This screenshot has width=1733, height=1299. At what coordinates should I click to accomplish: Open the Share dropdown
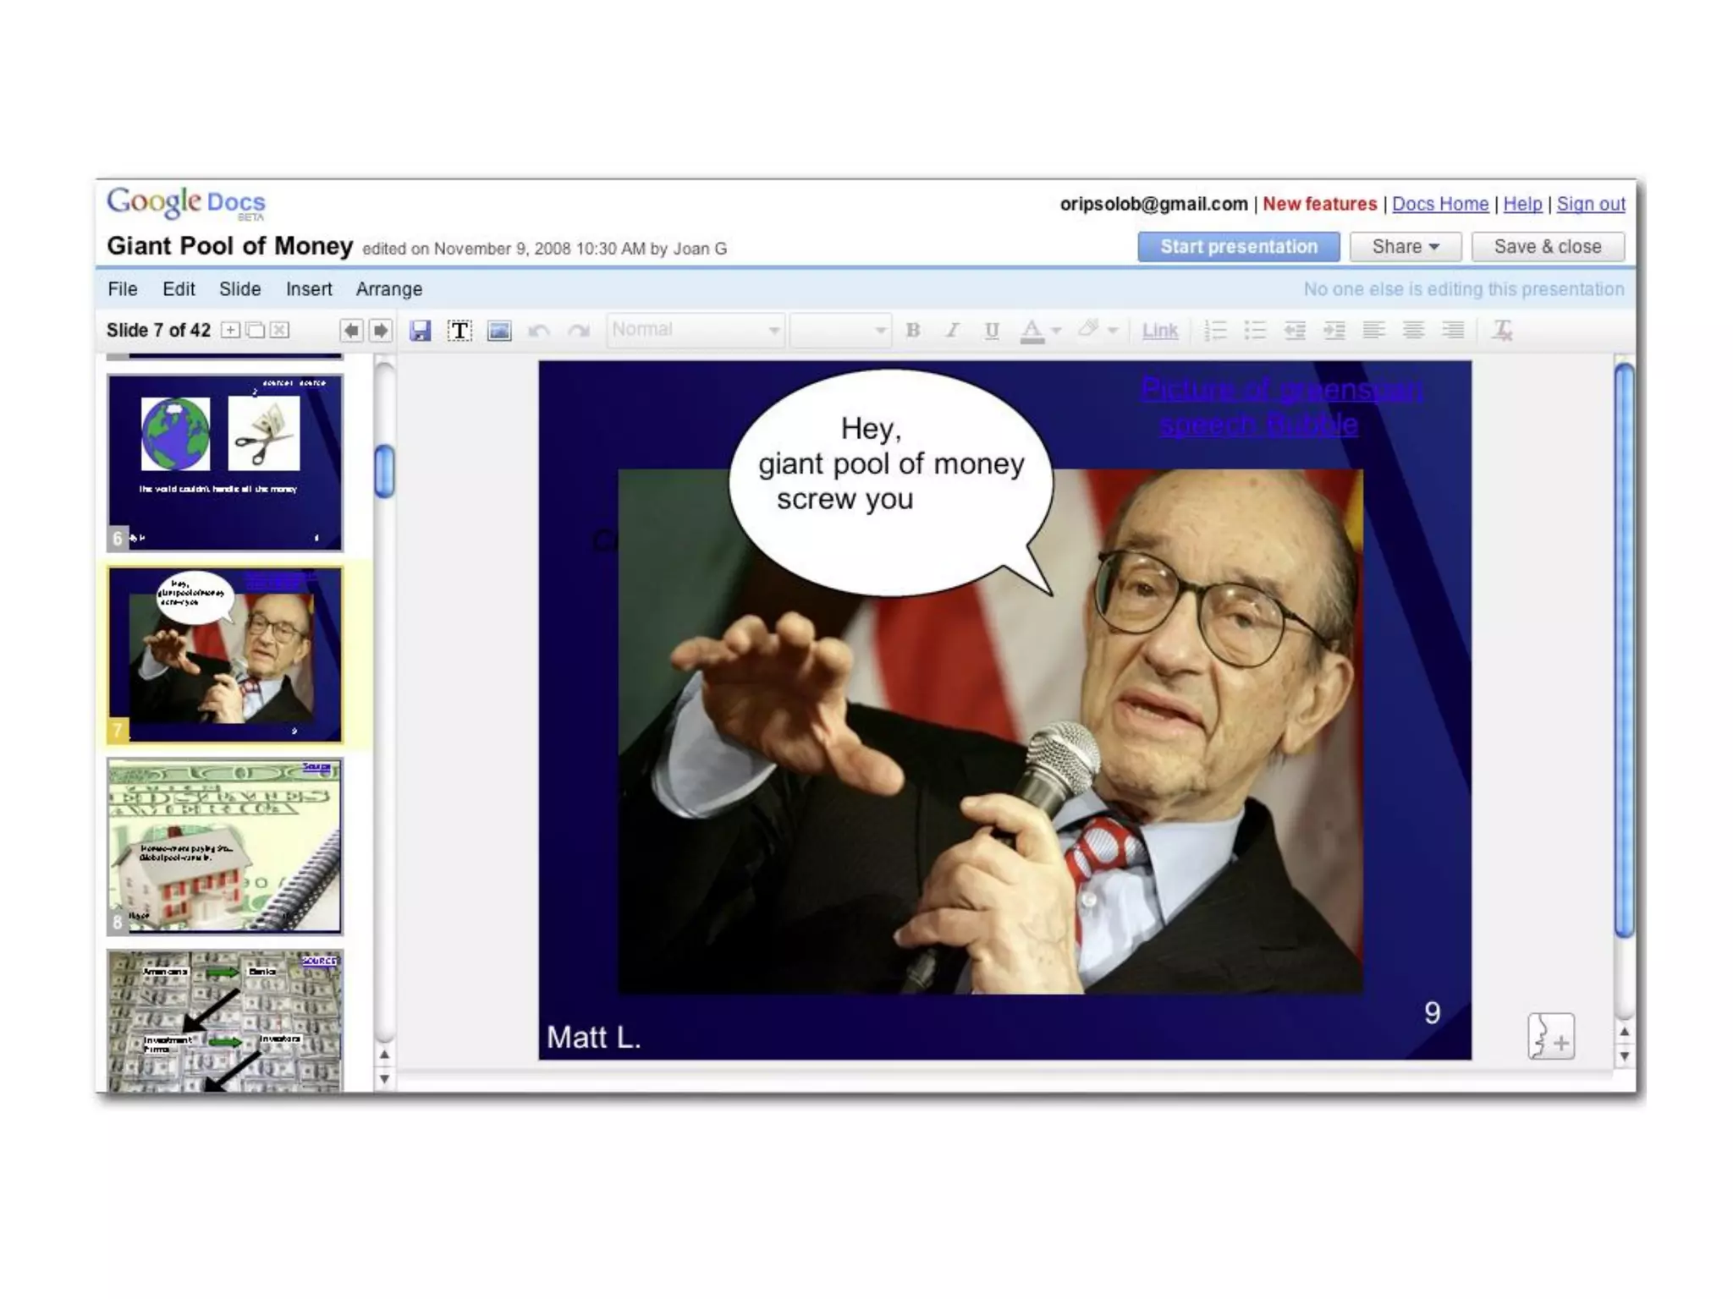pos(1405,247)
